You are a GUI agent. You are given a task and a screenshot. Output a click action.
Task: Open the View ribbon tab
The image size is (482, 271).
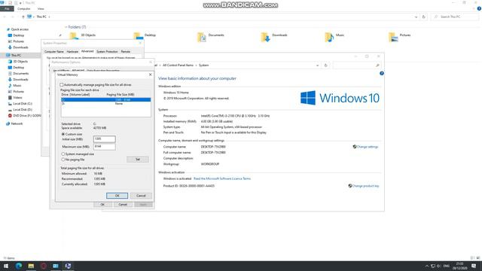coord(41,8)
